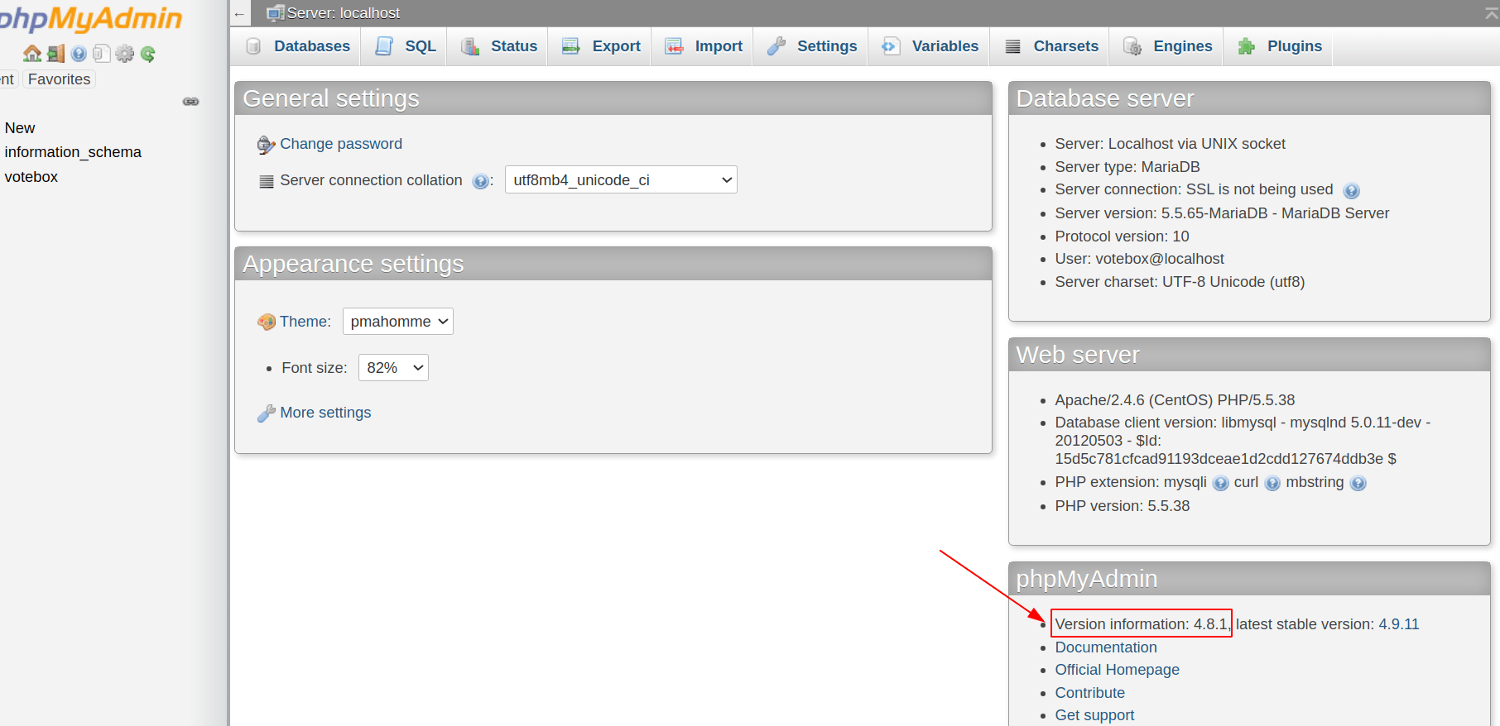Click the latest stable version 4.9.11 link
Screen dimensions: 1500x726
1398,624
